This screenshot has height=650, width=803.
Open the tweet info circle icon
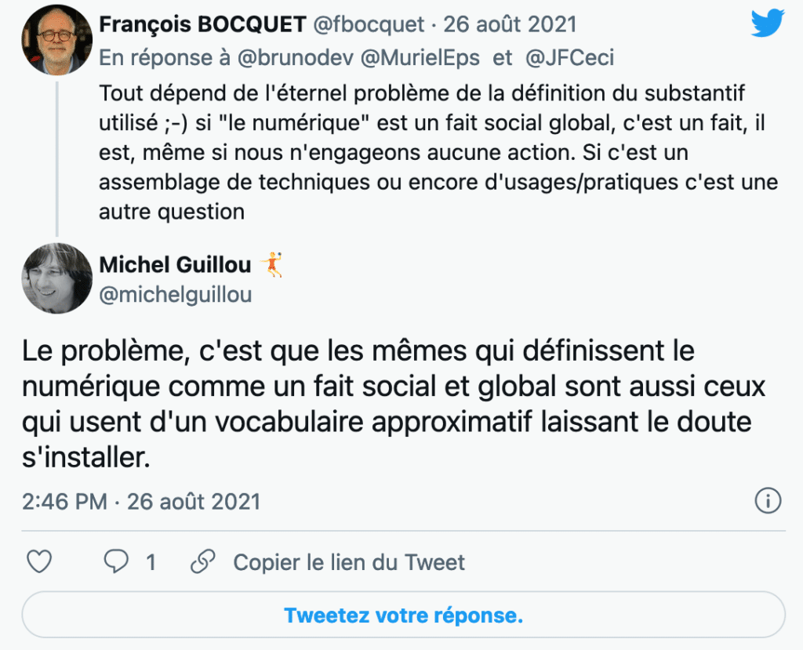[768, 500]
